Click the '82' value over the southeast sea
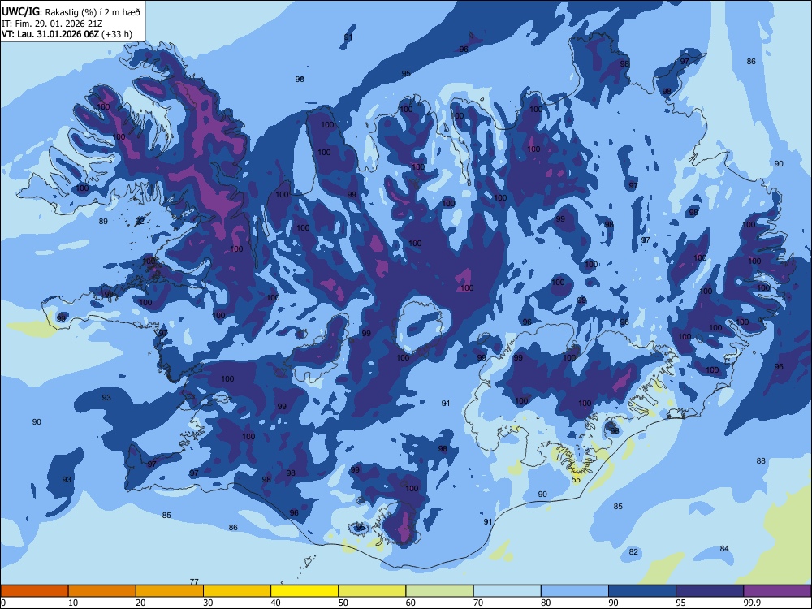The width and height of the screenshot is (812, 609). (633, 551)
